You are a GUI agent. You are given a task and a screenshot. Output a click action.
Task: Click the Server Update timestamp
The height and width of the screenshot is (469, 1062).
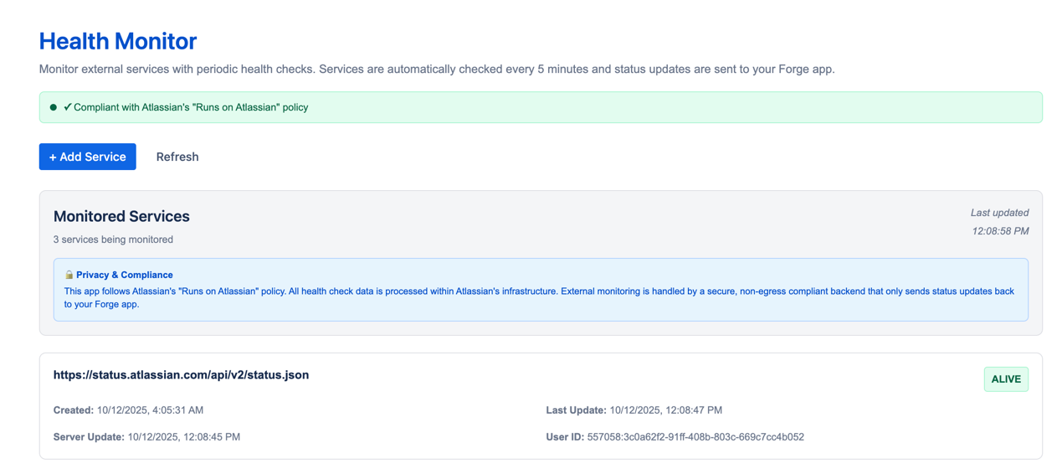tap(184, 437)
